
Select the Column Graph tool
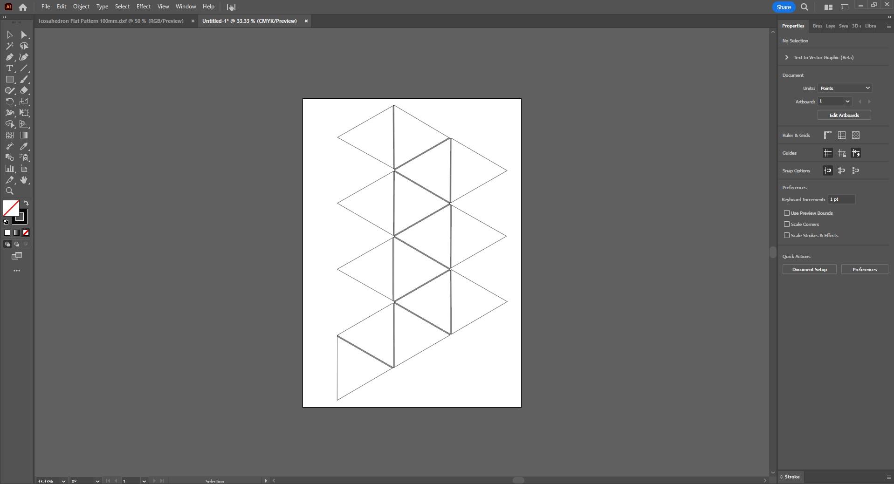click(x=9, y=169)
